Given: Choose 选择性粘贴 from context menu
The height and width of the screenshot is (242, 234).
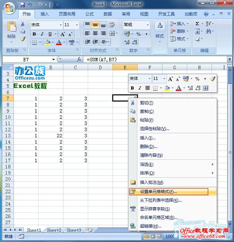Looking at the screenshot, I should tap(172, 128).
